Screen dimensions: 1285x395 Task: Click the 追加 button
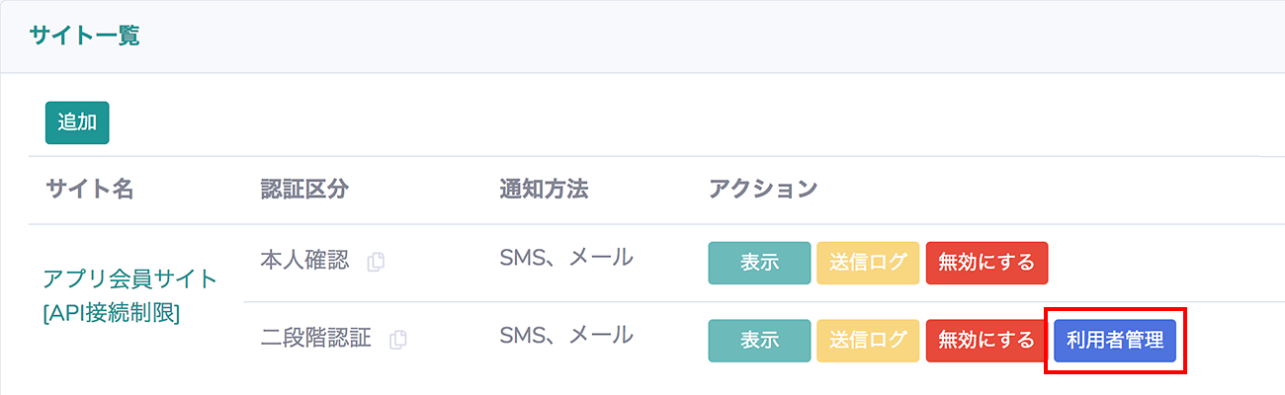coord(77,122)
